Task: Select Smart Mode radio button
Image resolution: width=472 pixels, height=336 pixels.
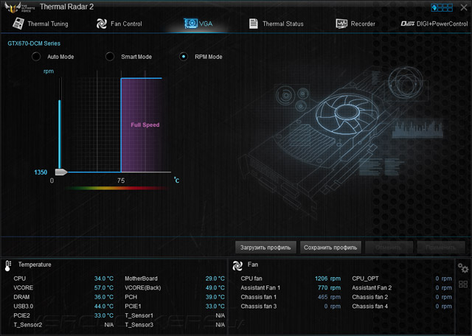Action: coord(110,57)
